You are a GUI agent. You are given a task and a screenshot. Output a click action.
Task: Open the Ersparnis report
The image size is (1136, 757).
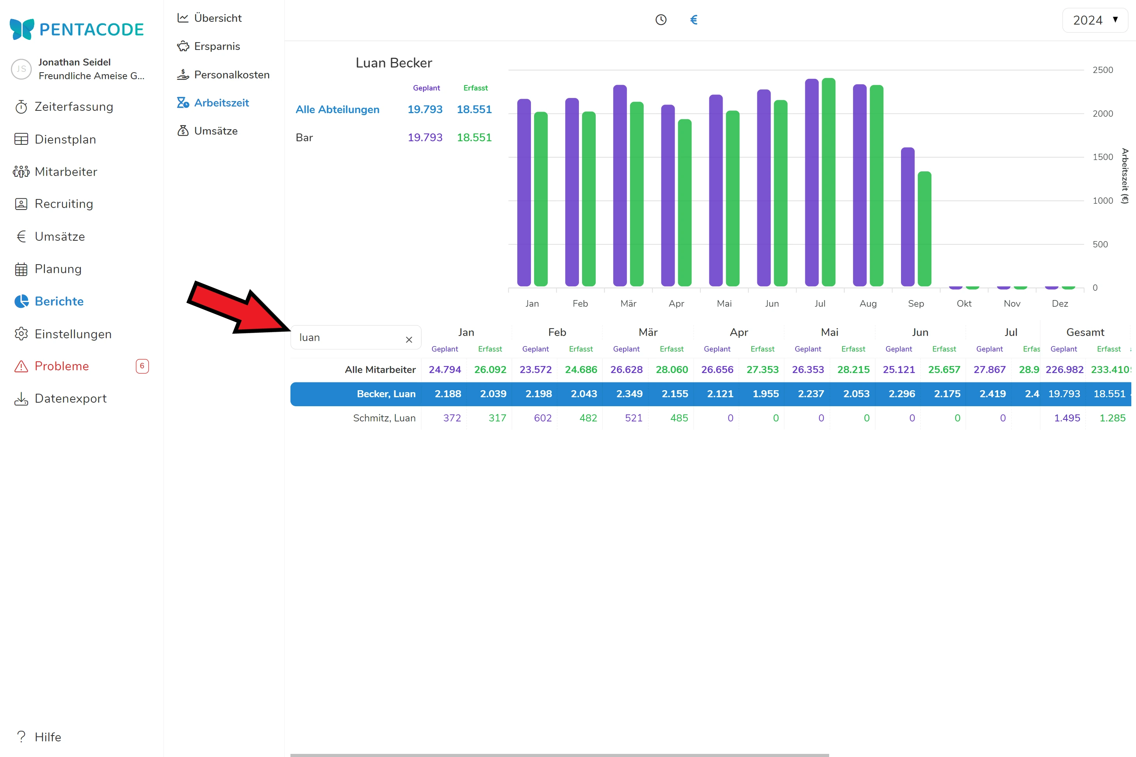click(217, 46)
